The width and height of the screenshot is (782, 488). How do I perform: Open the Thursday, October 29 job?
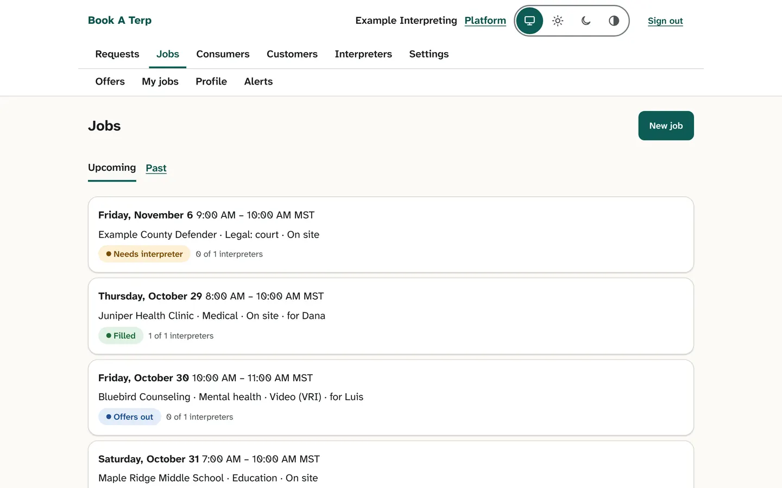pos(391,316)
